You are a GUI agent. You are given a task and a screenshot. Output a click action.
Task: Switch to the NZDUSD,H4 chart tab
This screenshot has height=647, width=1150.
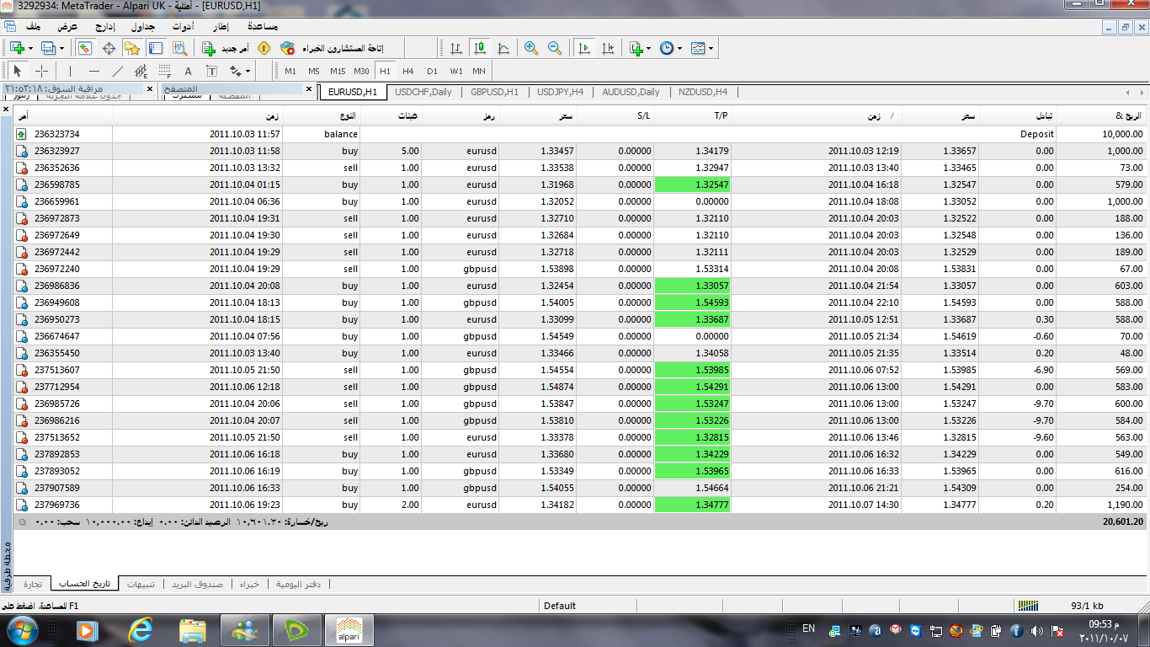click(x=703, y=92)
